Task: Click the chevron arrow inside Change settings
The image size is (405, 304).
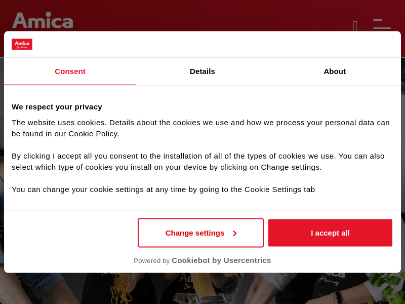Action: [234, 234]
